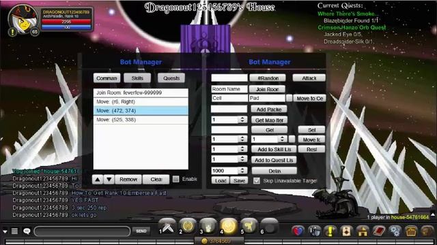Click the Join Room button
Image resolution: width=437 pixels, height=245 pixels.
tap(267, 89)
